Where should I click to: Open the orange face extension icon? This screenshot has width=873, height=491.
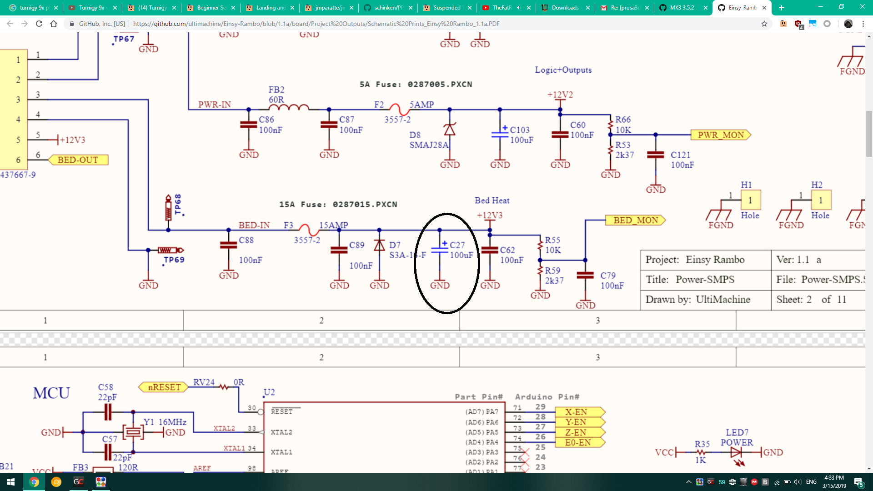coord(783,24)
